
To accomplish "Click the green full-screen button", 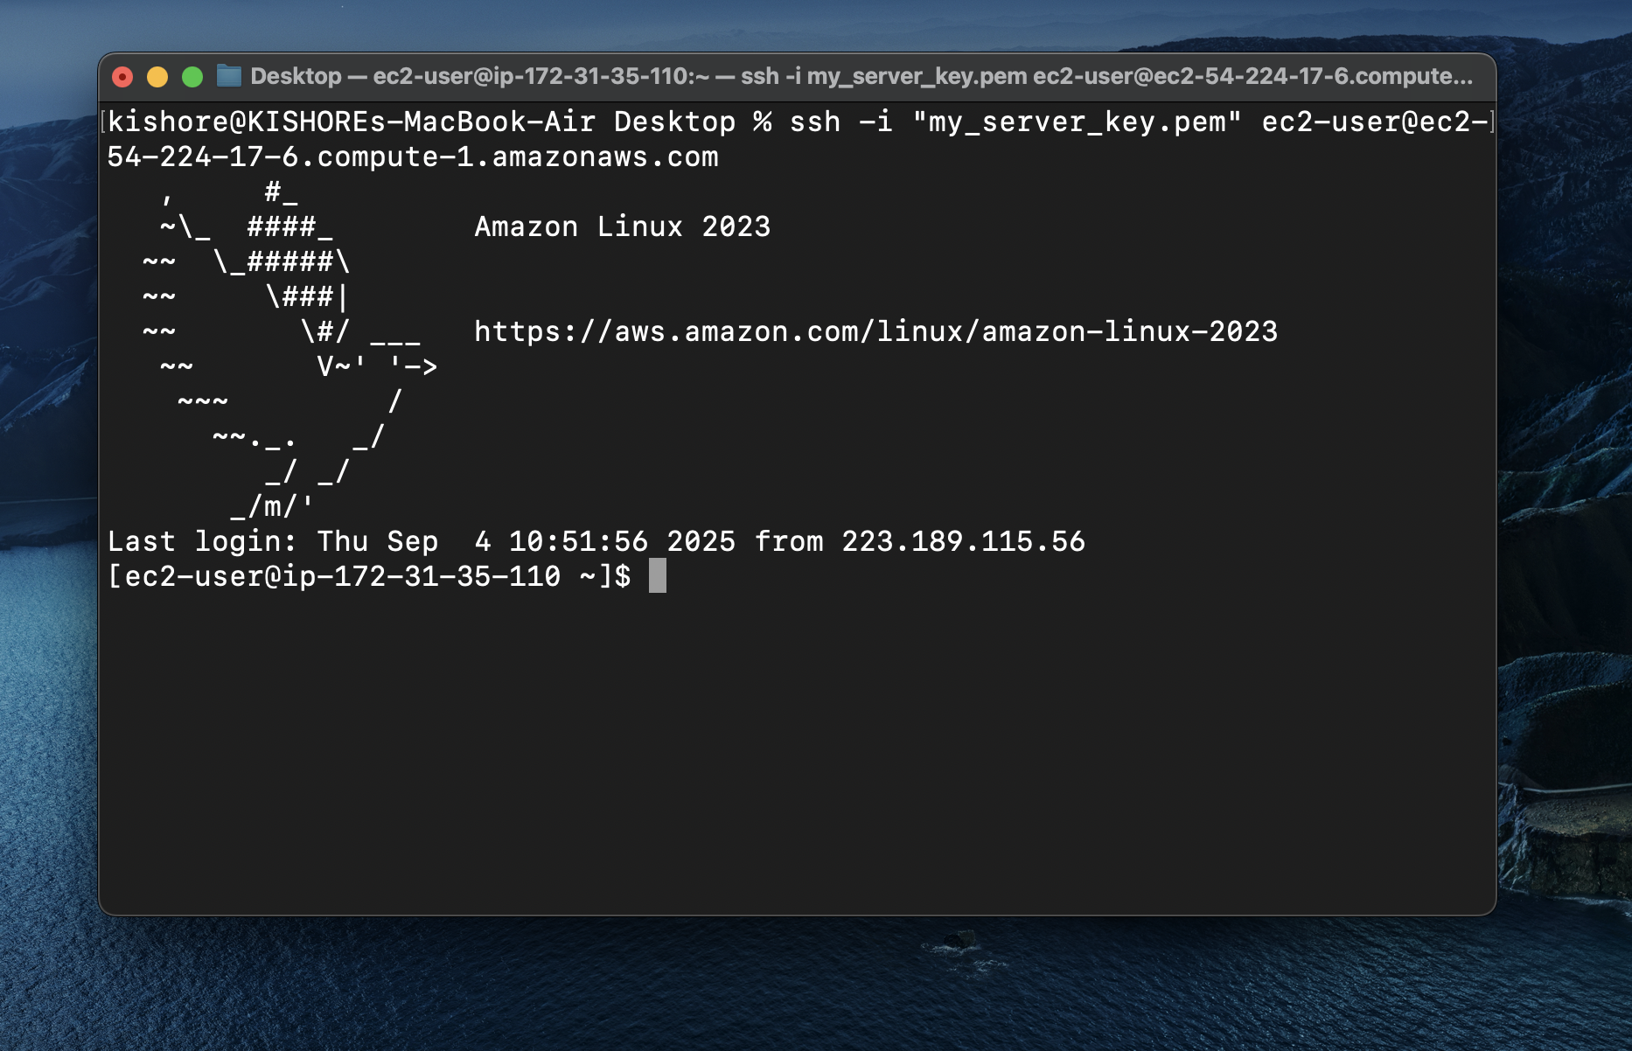I will click(x=192, y=77).
